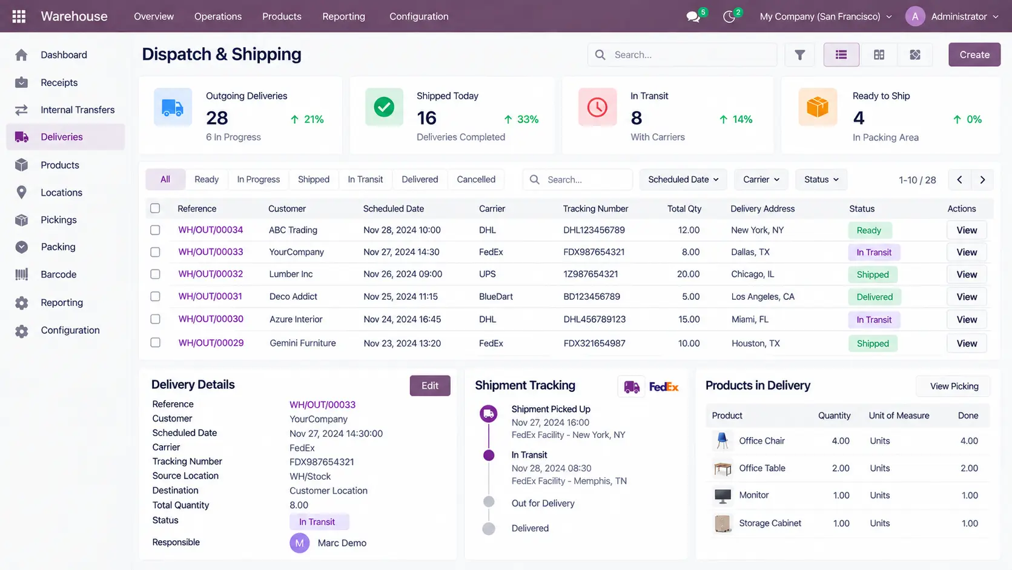The width and height of the screenshot is (1012, 570).
Task: Open the filter funnel icon
Action: pyautogui.click(x=799, y=55)
